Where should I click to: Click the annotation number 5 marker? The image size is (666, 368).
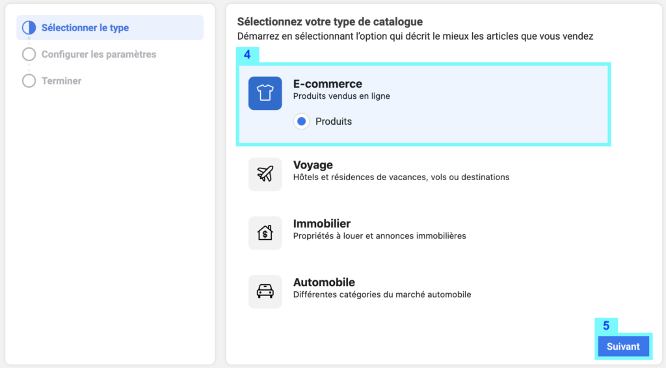coord(606,326)
